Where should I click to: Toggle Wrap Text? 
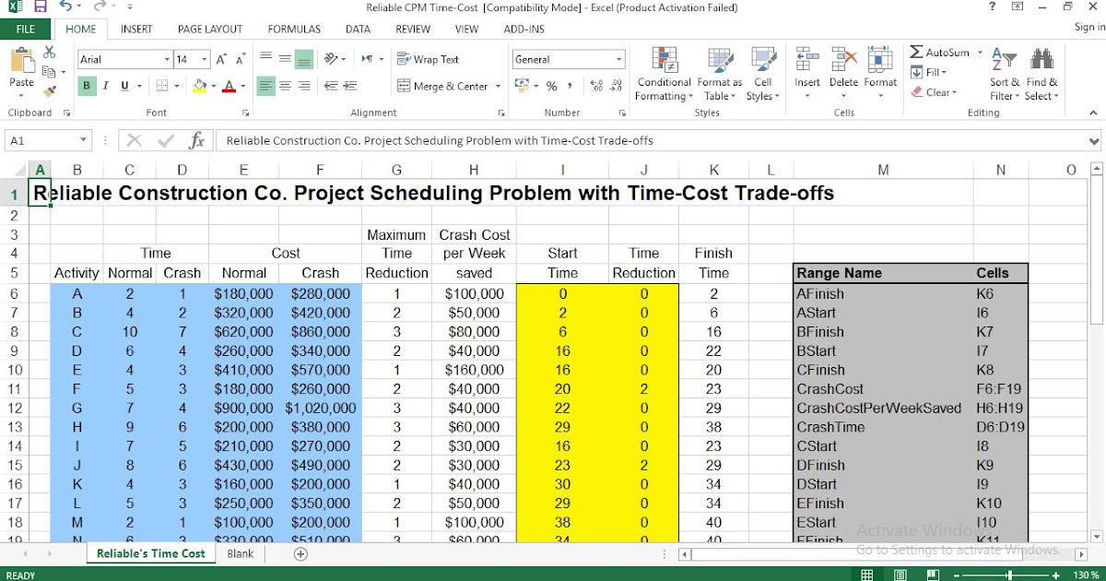pyautogui.click(x=428, y=59)
